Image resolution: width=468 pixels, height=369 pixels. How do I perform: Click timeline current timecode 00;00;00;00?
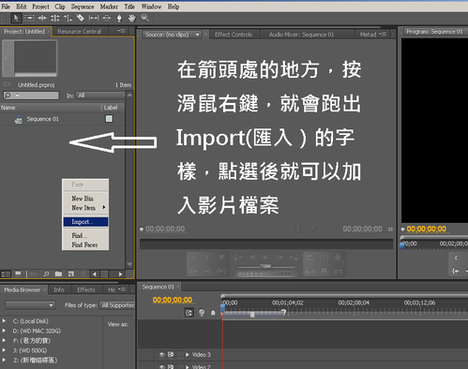[x=173, y=300]
